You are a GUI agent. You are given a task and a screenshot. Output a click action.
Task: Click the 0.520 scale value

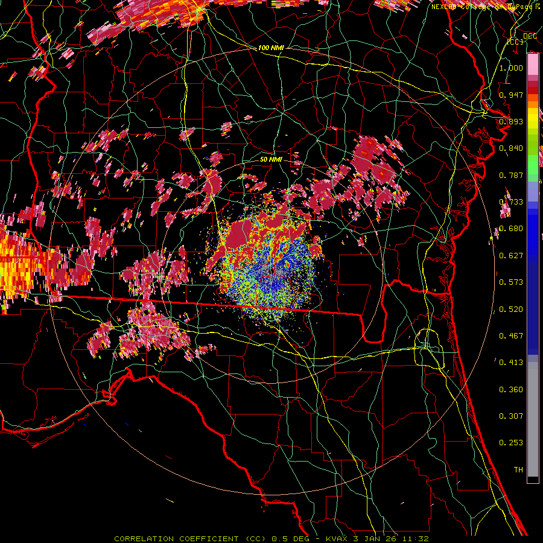coord(511,310)
